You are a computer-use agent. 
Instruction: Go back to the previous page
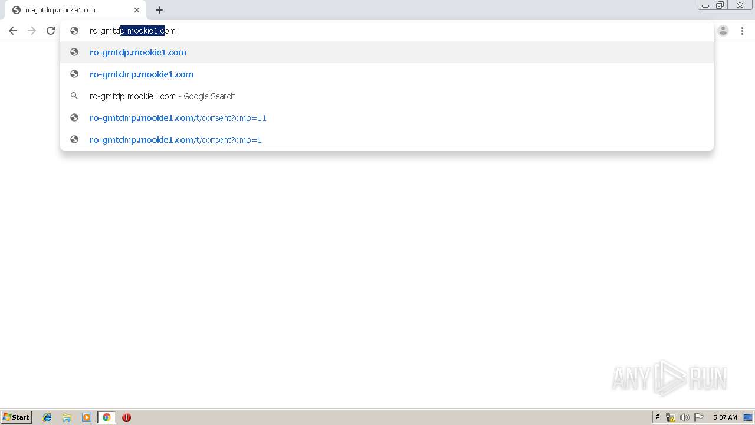13,31
